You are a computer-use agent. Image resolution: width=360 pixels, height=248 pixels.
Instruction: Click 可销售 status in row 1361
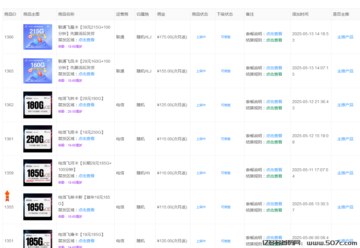click(x=226, y=139)
